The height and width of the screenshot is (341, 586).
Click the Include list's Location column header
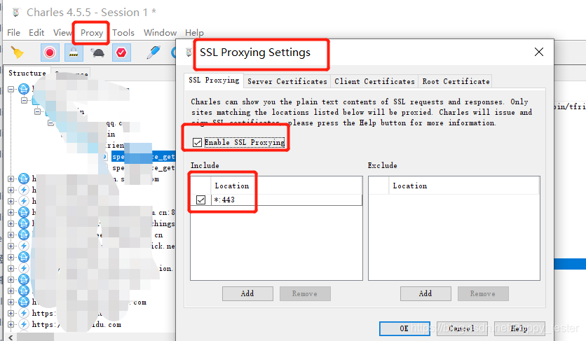(x=287, y=186)
